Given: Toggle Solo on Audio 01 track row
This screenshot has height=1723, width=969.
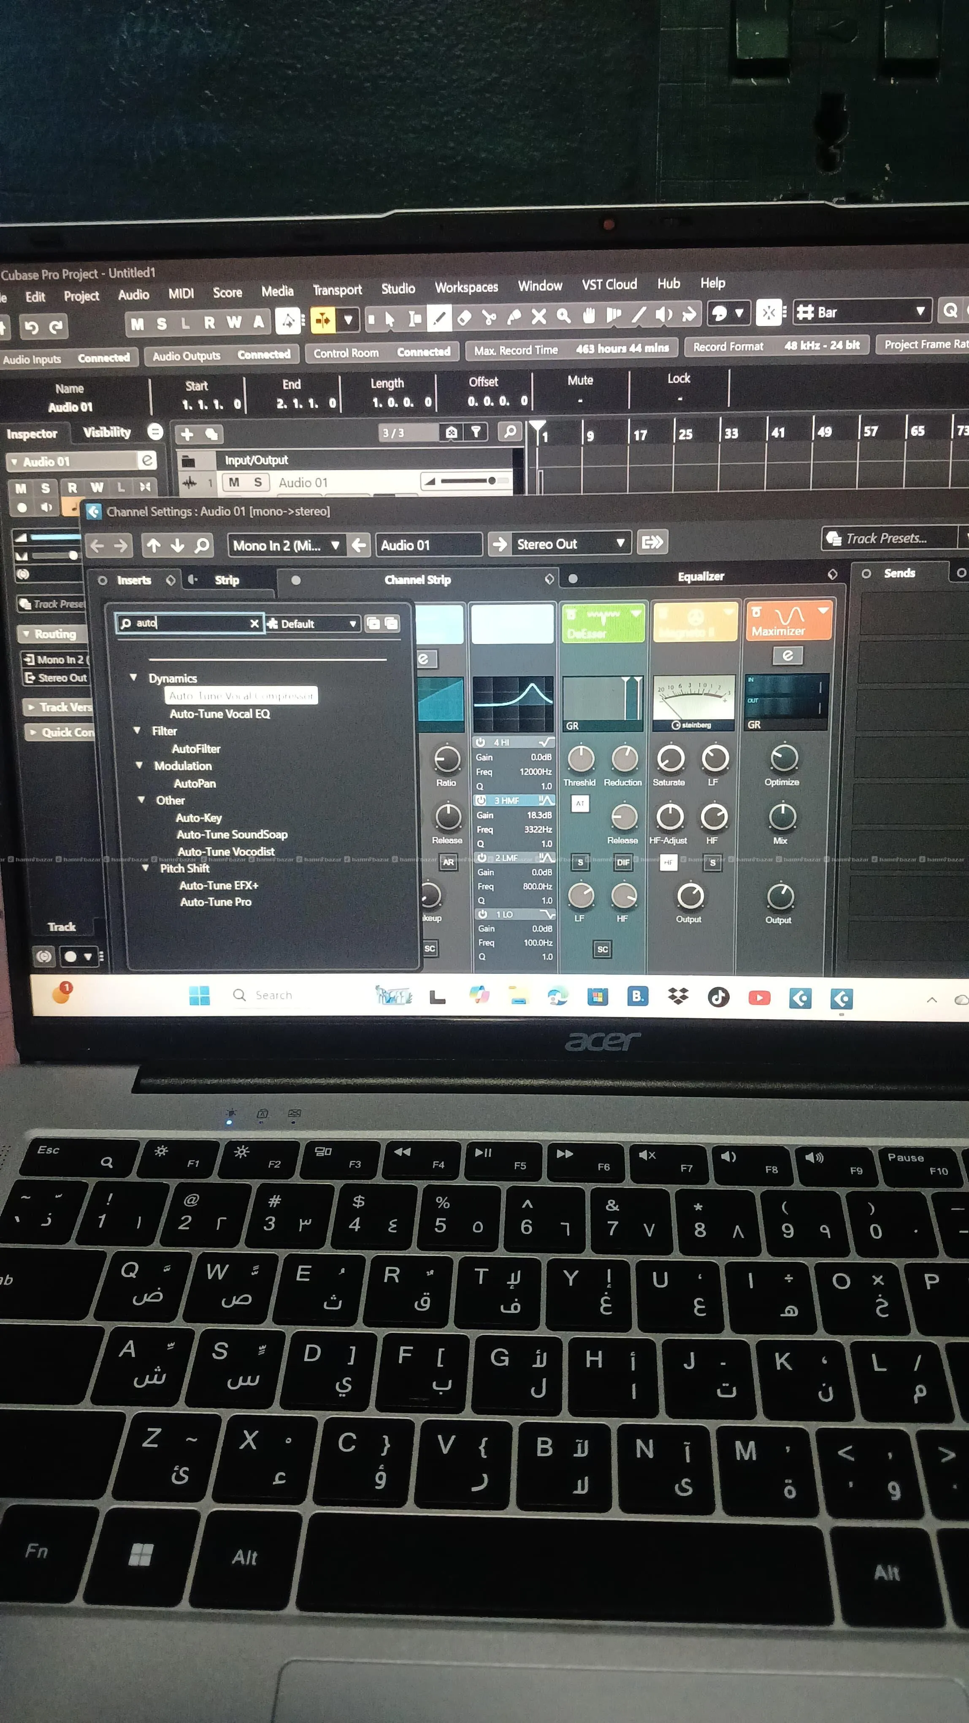Looking at the screenshot, I should 258,482.
